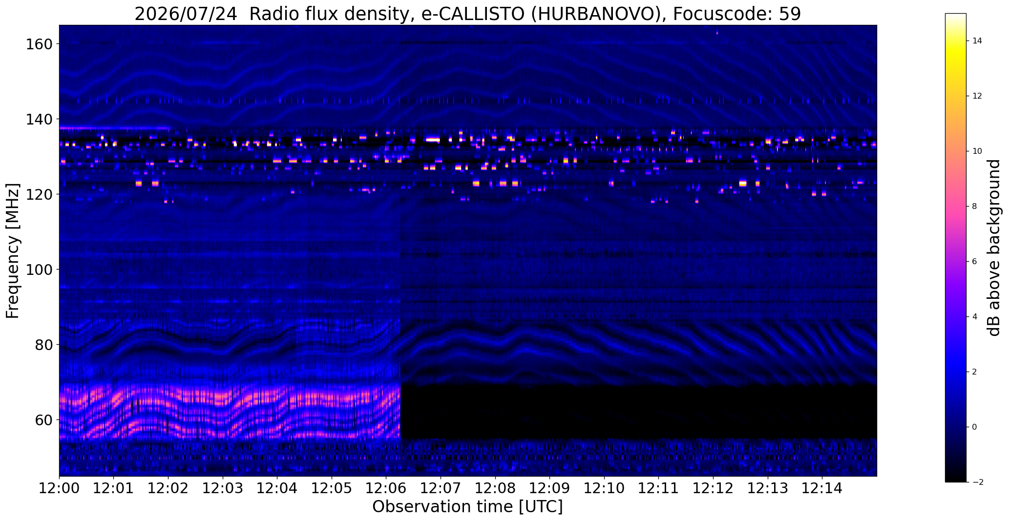Click the plot title mentioning e-CALLISTO HURBANOVO

(467, 14)
